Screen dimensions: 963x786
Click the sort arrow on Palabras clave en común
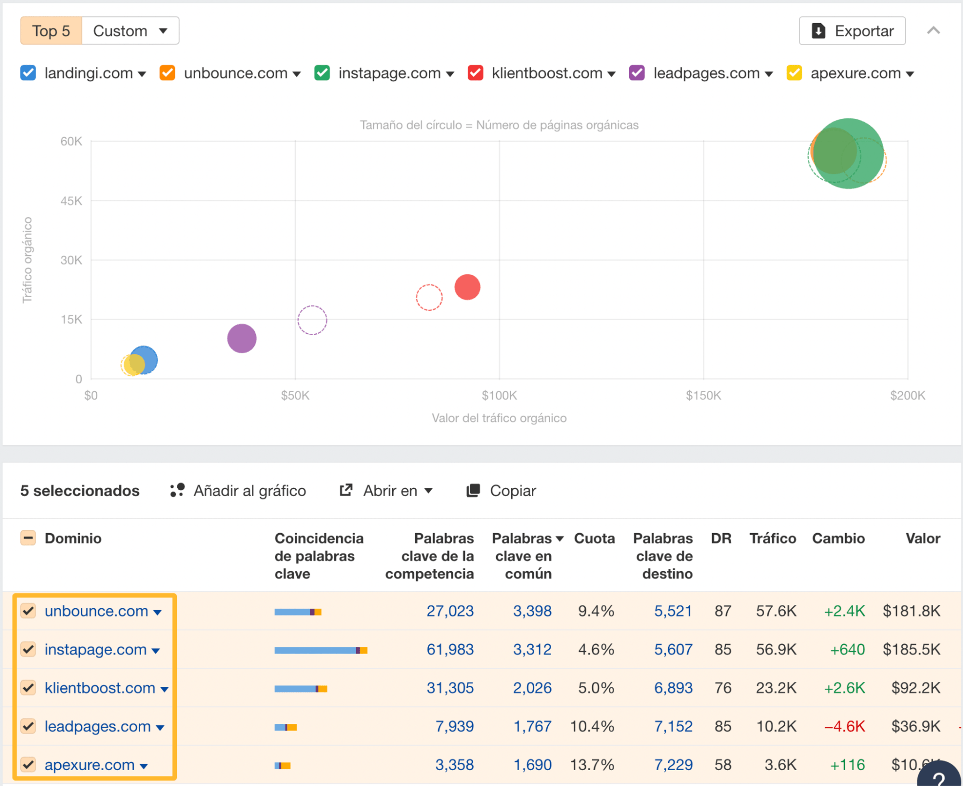click(x=560, y=538)
